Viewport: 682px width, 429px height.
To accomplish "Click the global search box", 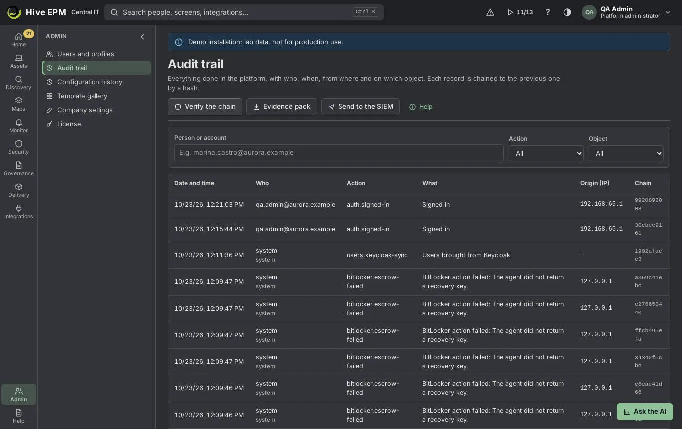I will tap(244, 12).
